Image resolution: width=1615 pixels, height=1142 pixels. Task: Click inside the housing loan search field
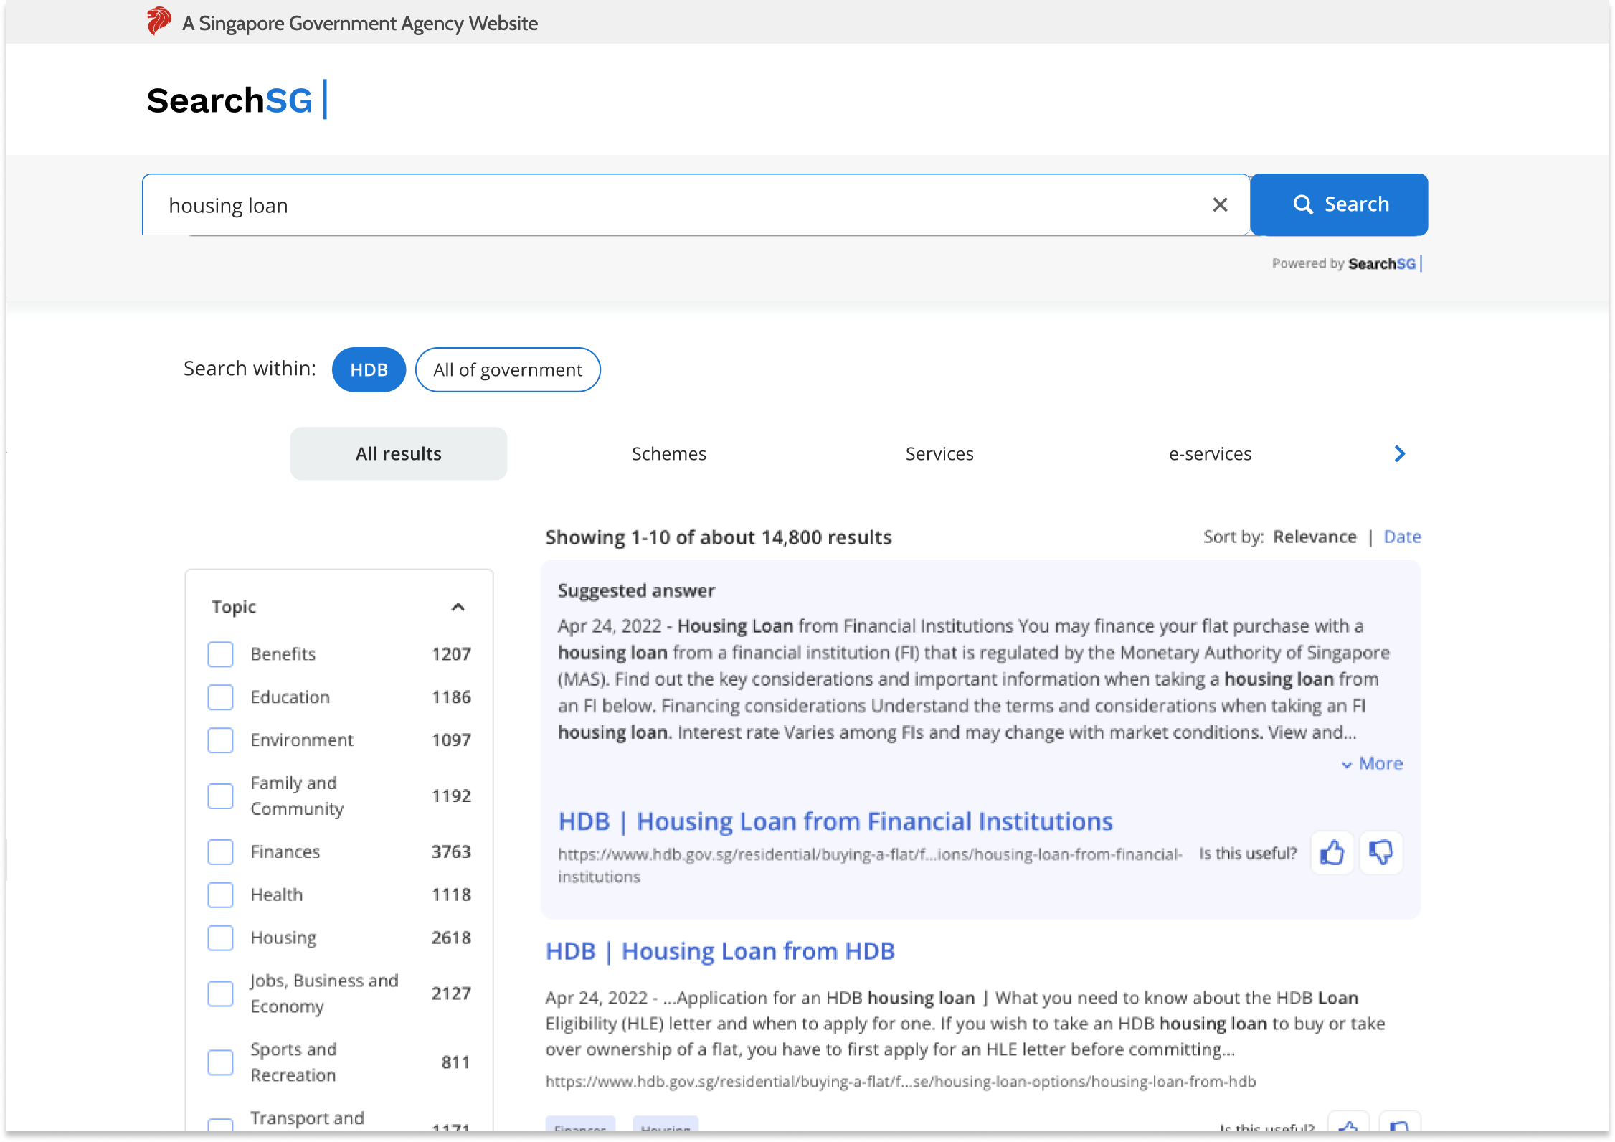574,204
